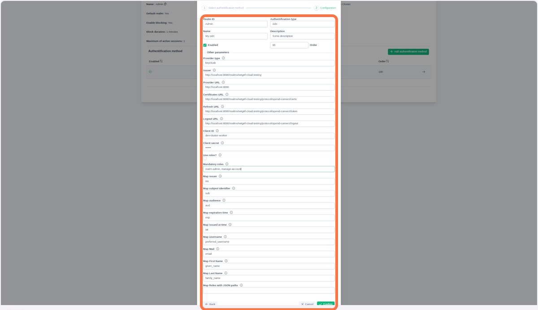Click the Add authentification method button
This screenshot has width=538, height=310.
pyautogui.click(x=408, y=52)
